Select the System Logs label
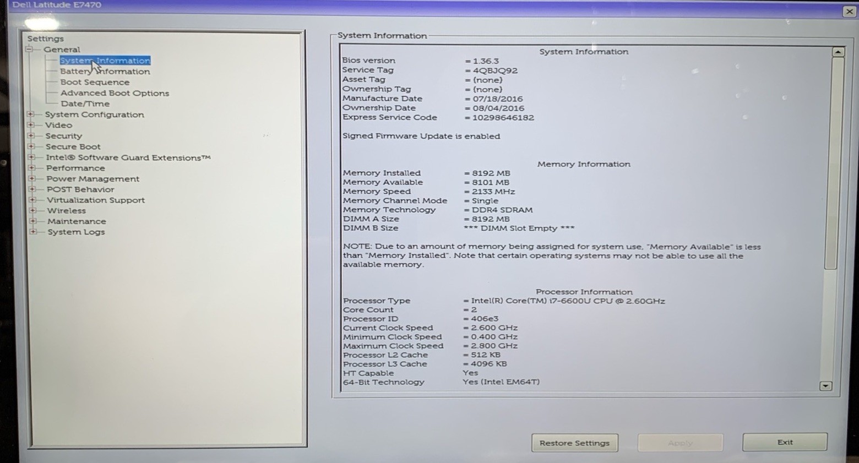Image resolution: width=859 pixels, height=463 pixels. click(76, 232)
